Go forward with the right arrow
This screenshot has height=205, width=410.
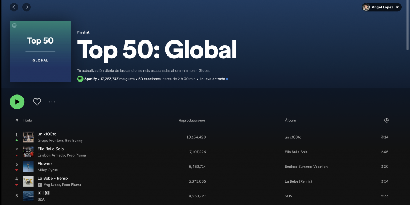[26, 7]
